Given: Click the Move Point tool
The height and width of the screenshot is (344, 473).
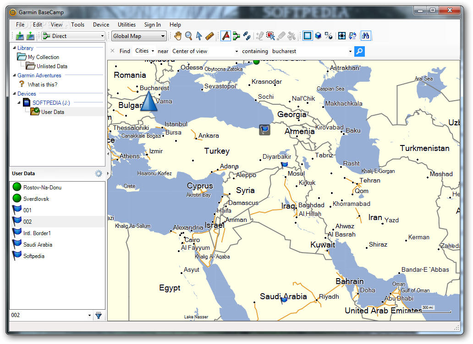Looking at the screenshot, I should 270,36.
